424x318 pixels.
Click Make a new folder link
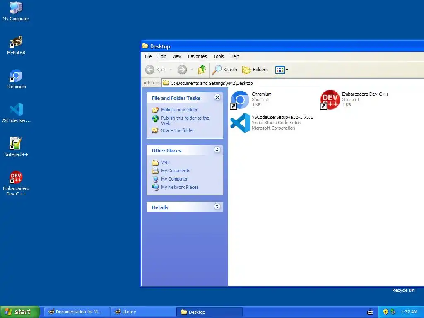pos(179,110)
